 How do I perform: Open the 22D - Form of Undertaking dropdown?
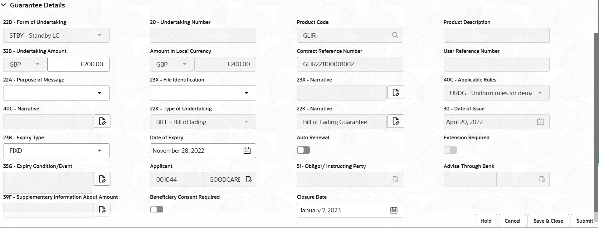coord(56,35)
